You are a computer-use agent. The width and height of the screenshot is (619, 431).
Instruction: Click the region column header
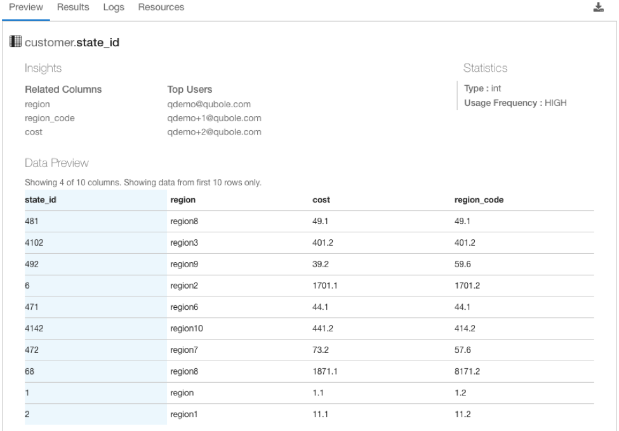point(183,200)
